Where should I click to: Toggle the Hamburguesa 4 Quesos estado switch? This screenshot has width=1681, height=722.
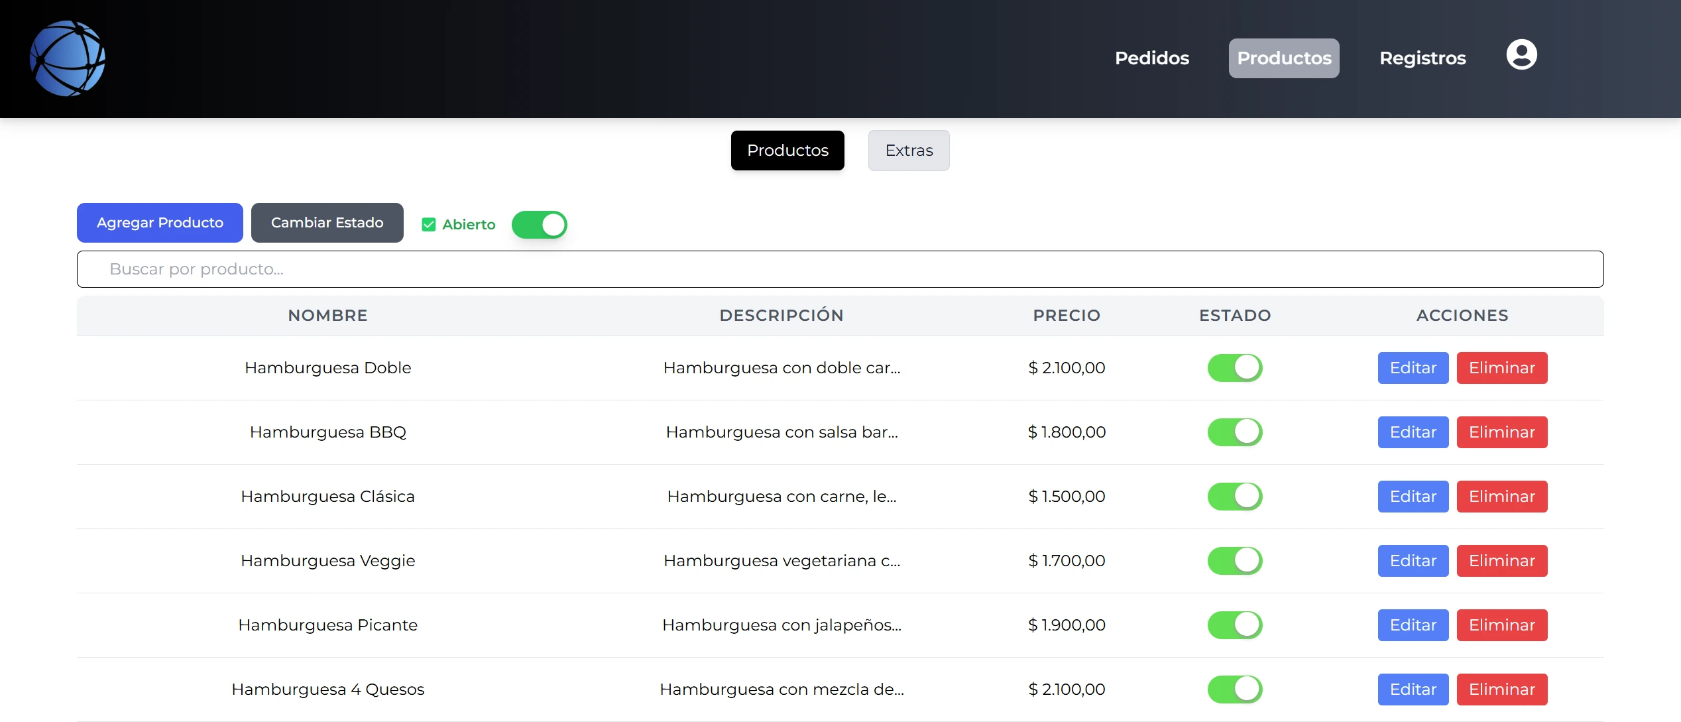1235,690
